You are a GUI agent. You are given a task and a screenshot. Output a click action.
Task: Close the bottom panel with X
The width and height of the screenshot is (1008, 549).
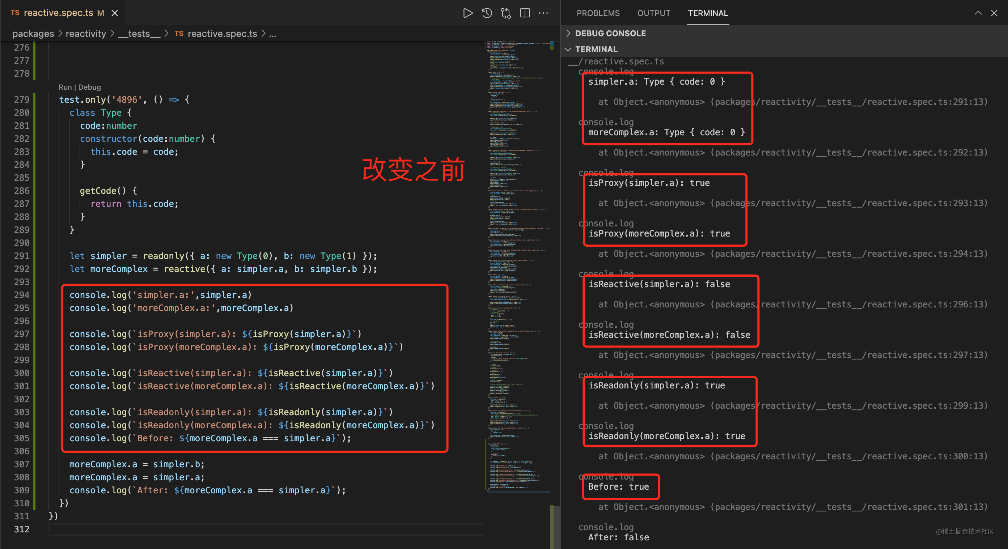[994, 13]
